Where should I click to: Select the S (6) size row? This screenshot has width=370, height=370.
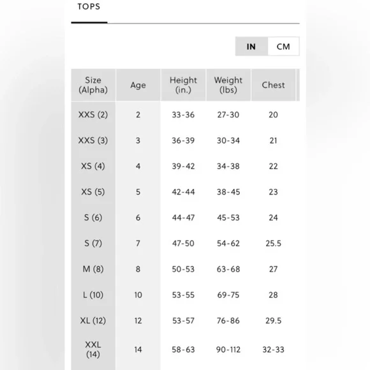point(185,218)
